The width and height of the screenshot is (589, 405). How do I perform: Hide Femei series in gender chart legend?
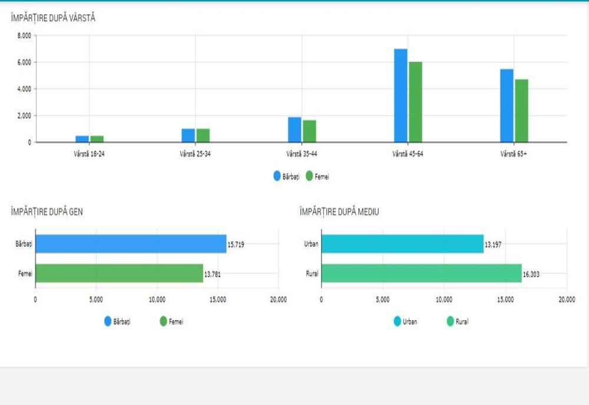point(171,321)
